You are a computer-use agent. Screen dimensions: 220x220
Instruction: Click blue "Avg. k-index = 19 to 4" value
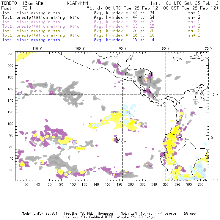124,40
